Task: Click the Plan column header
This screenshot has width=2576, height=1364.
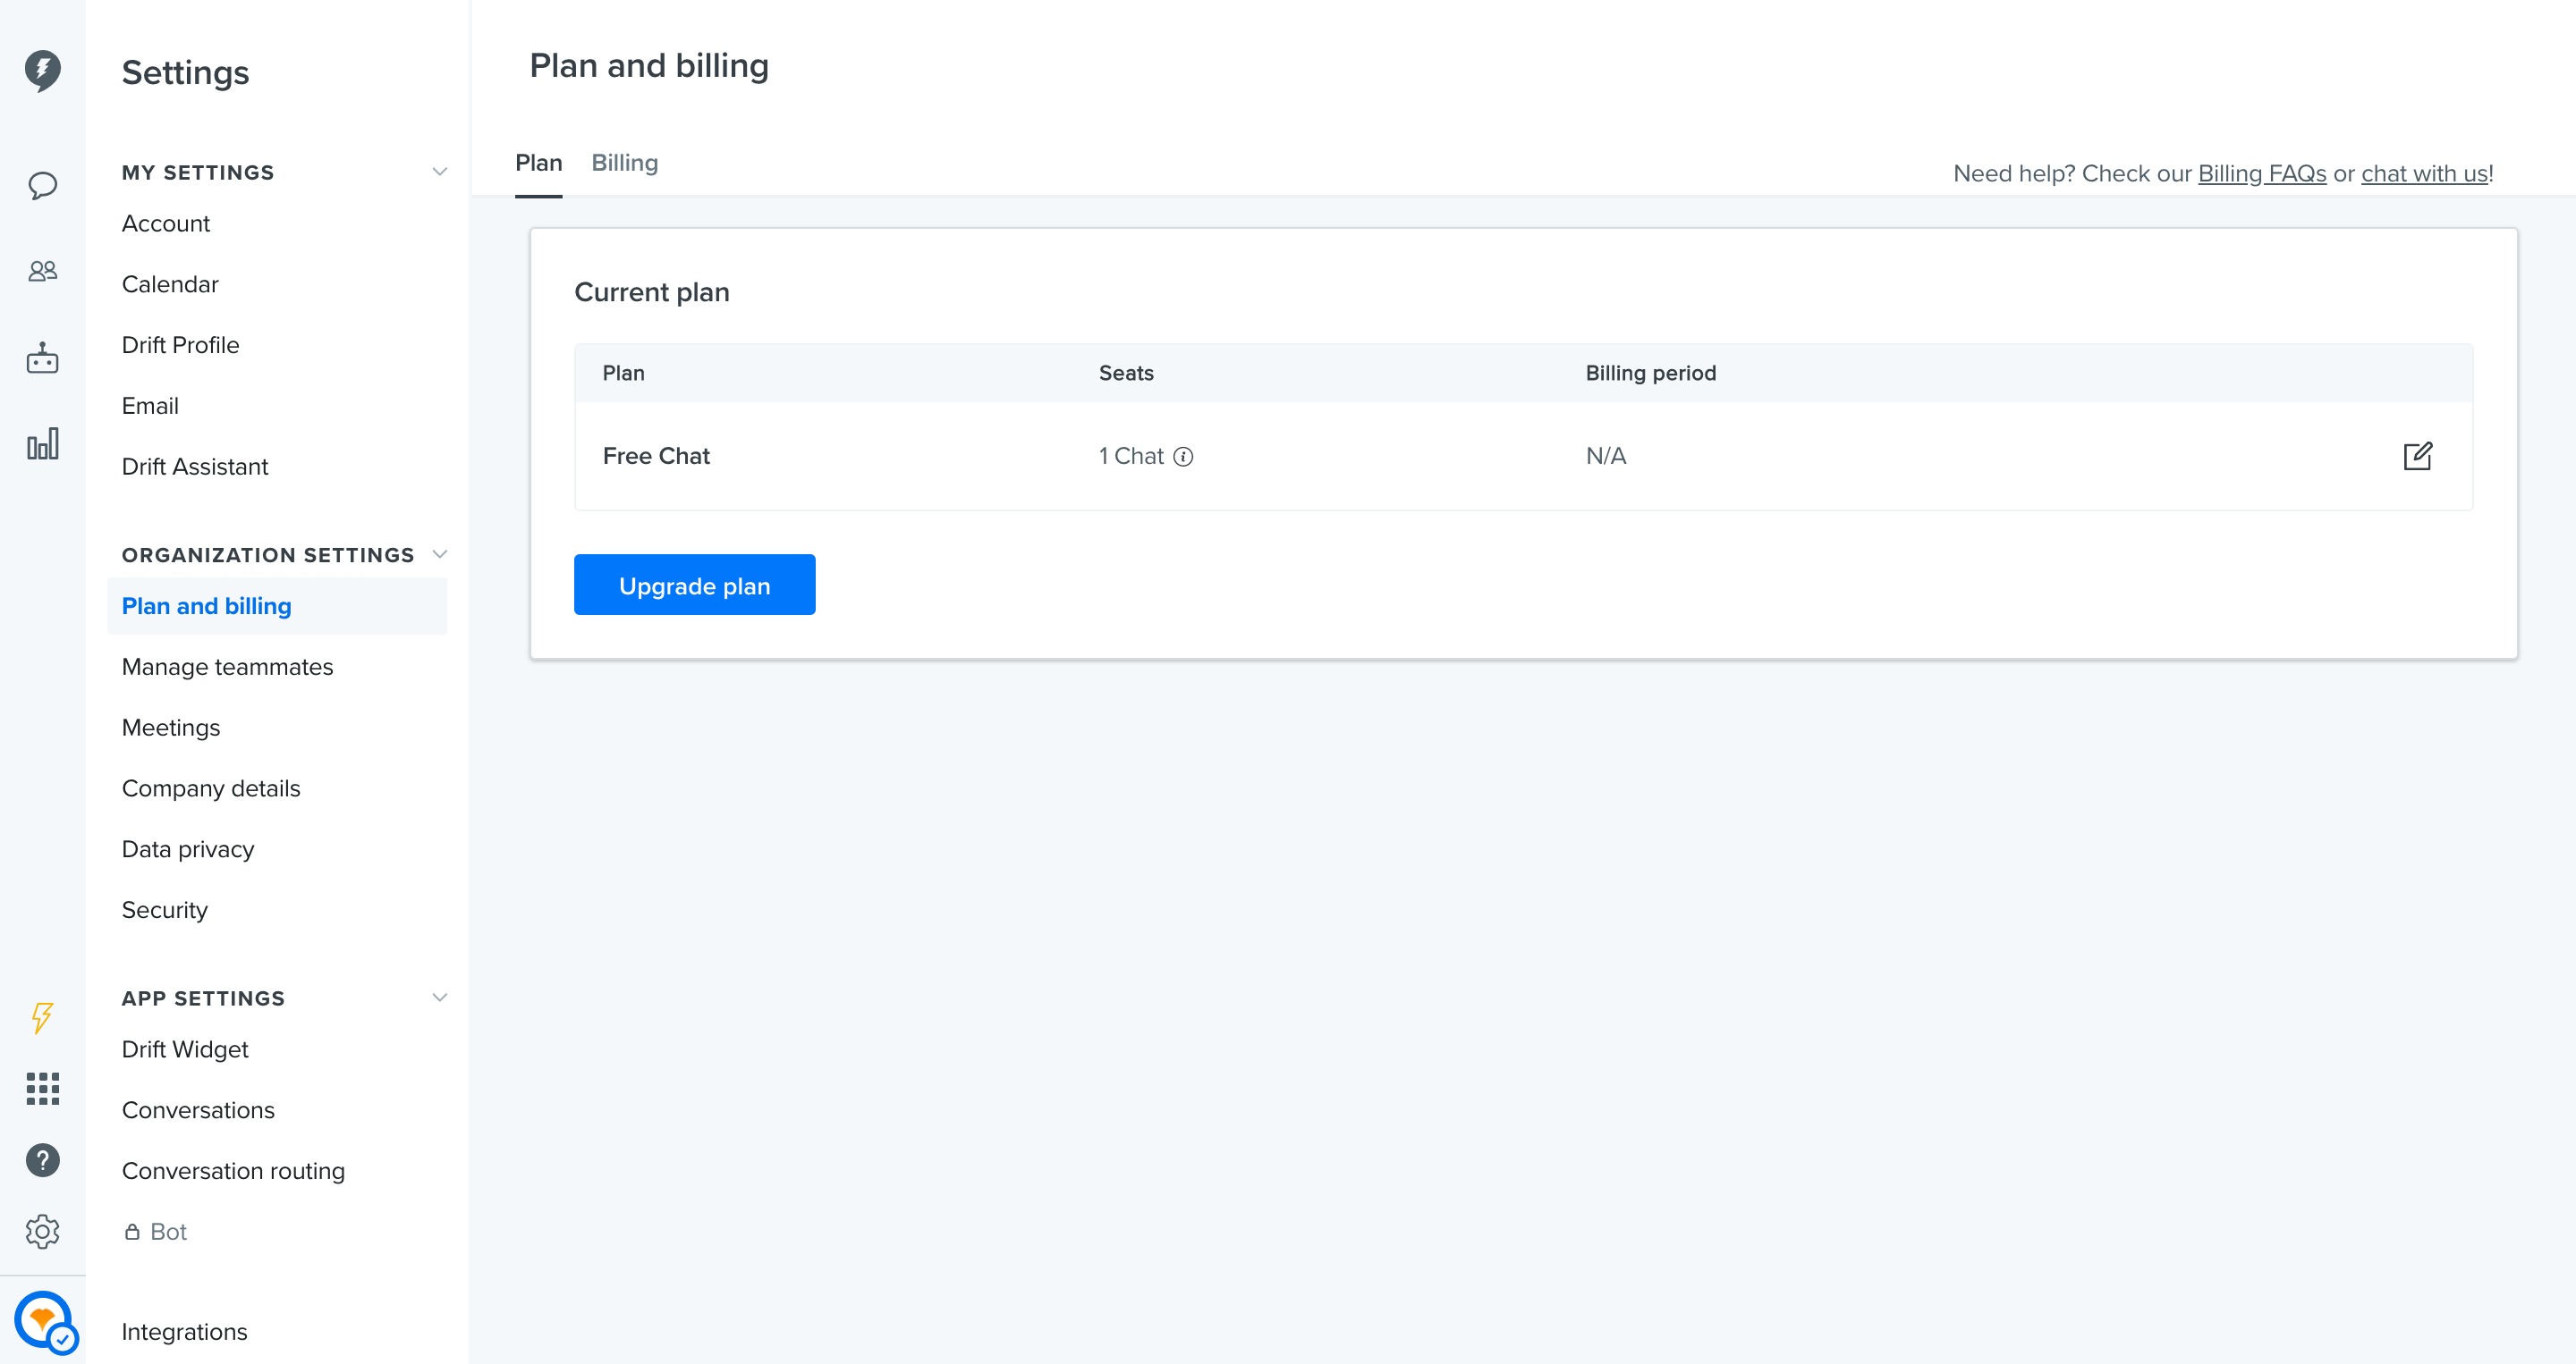Action: (623, 374)
